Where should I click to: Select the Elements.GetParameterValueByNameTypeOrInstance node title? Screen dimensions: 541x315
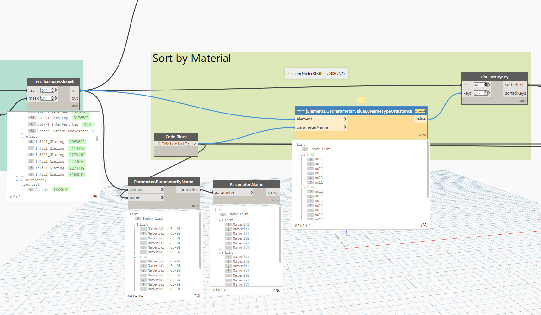[360, 111]
